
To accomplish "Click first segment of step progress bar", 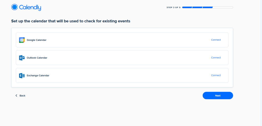I will 187,7.
